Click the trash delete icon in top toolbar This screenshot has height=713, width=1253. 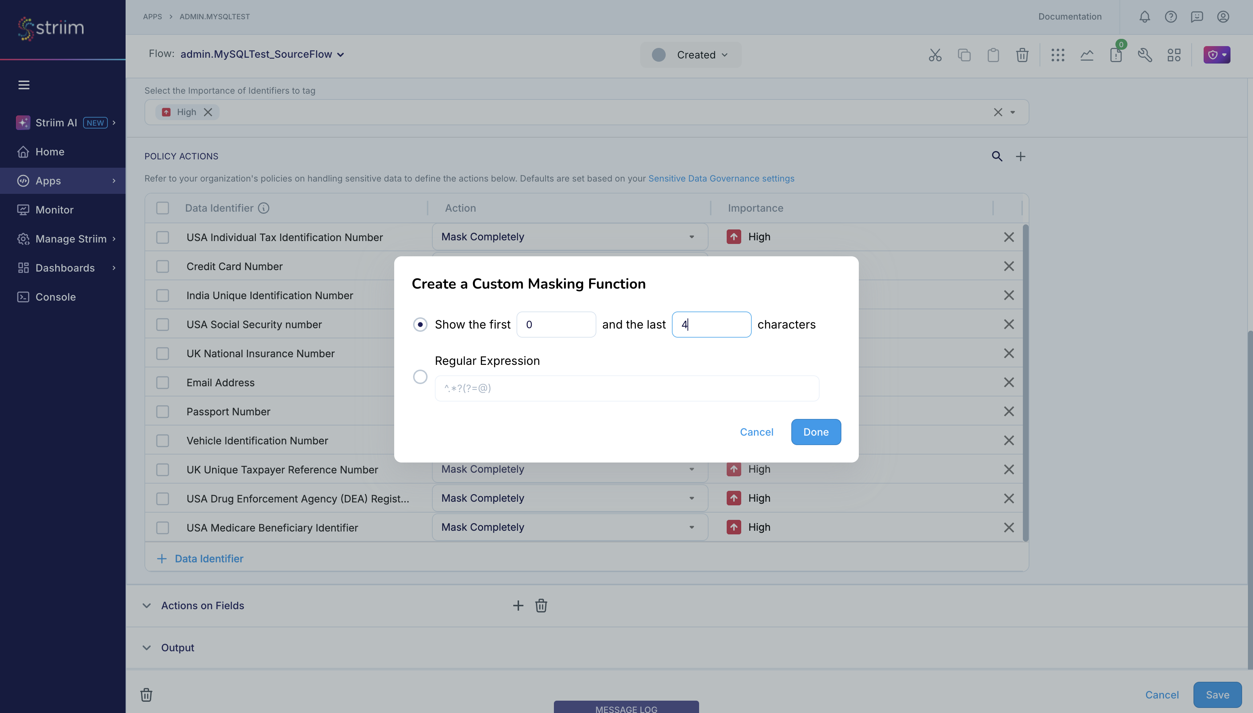1022,55
